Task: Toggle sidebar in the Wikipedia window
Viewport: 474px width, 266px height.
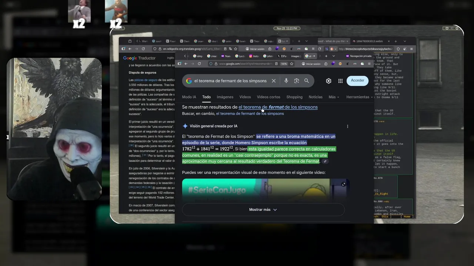Action: click(123, 48)
